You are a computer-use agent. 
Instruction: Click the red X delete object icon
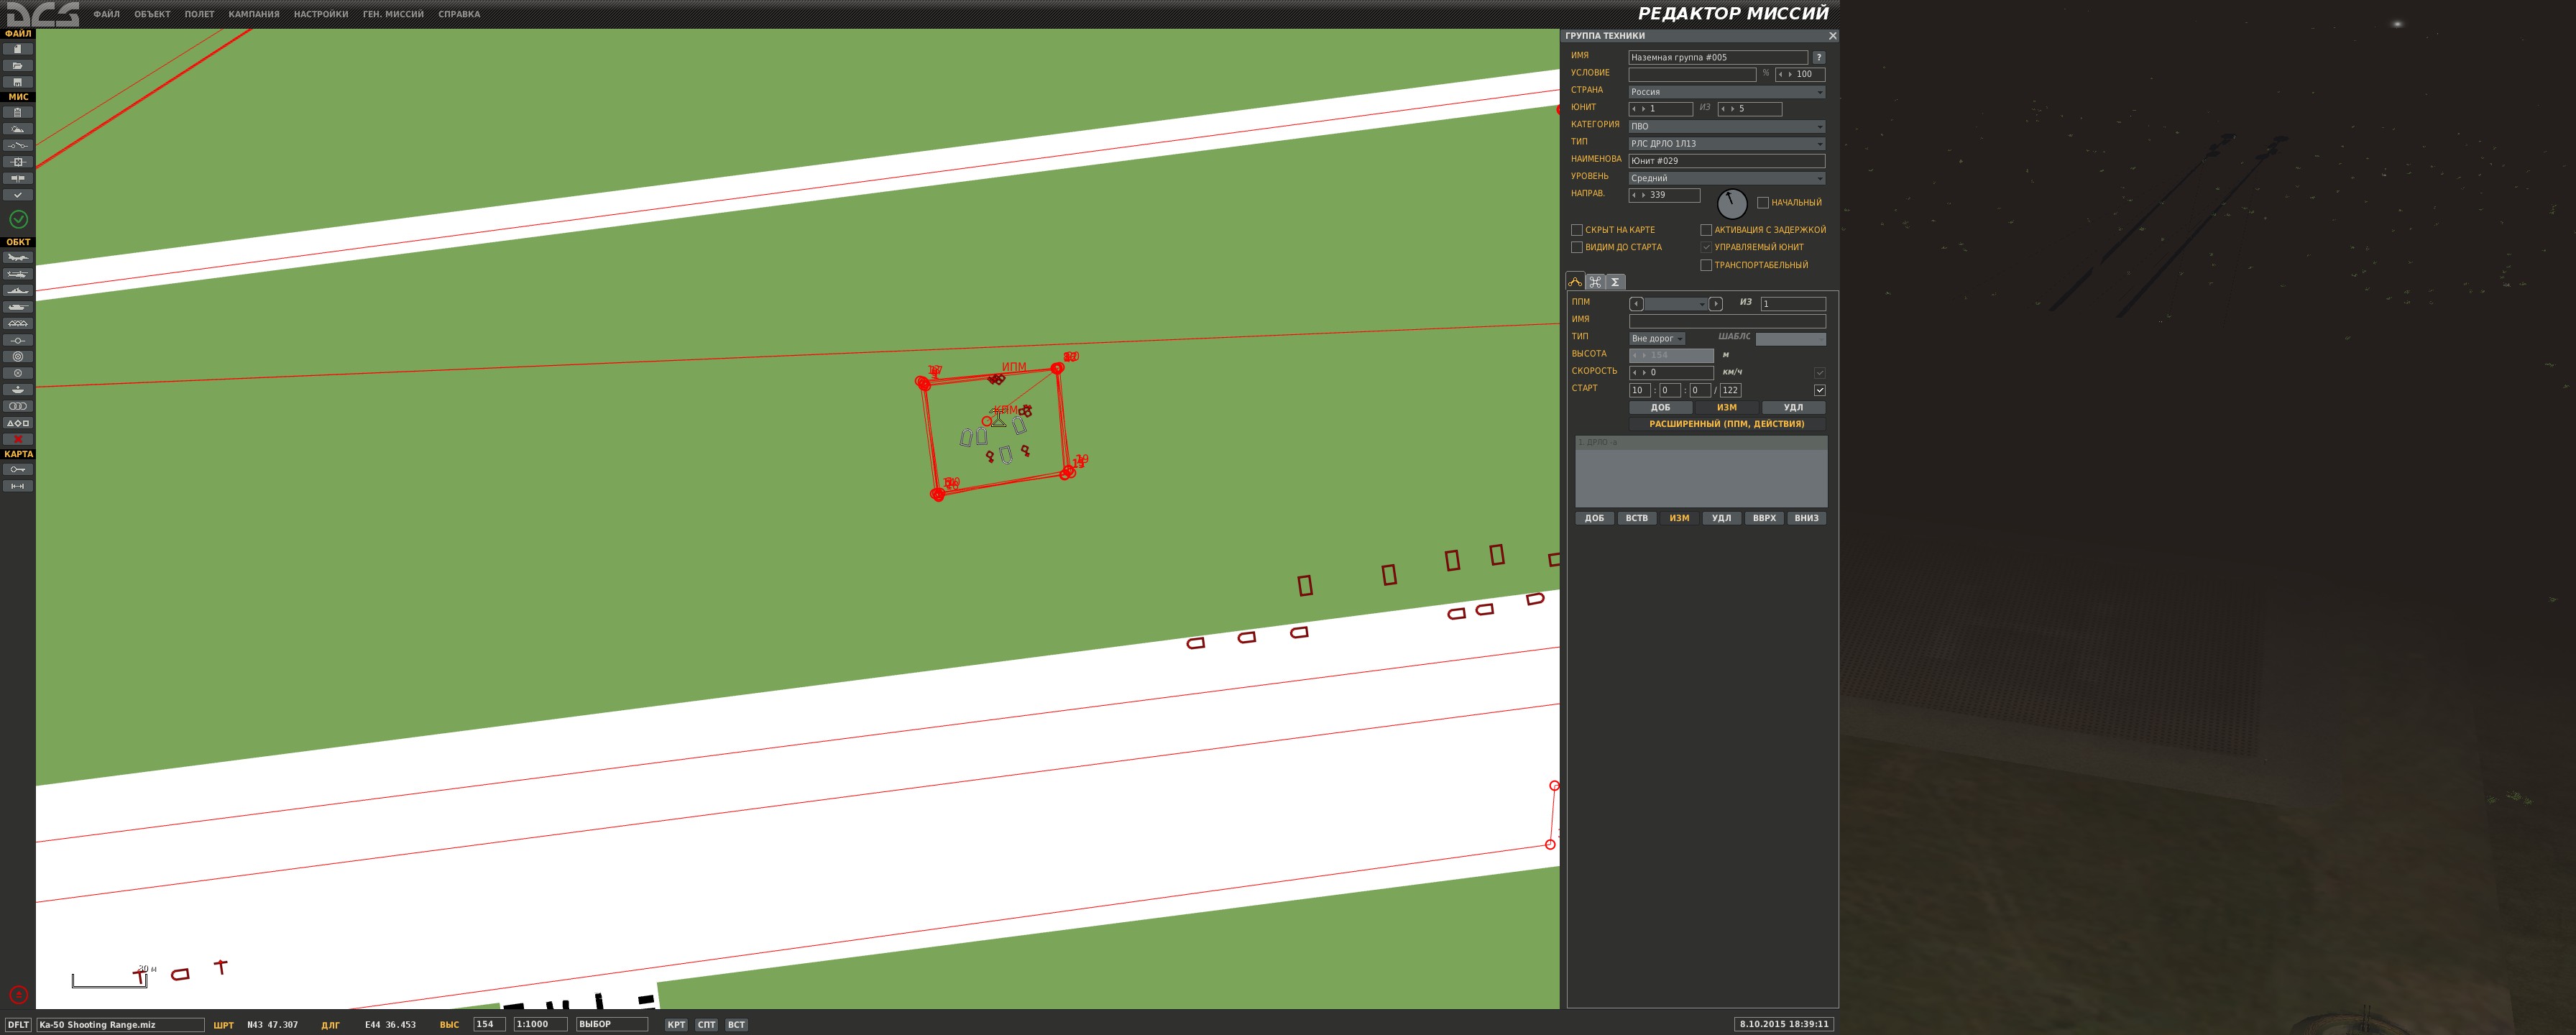point(18,439)
